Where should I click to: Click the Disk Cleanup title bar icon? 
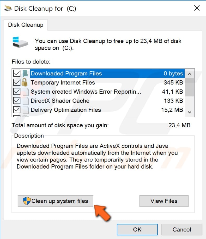click(8, 8)
